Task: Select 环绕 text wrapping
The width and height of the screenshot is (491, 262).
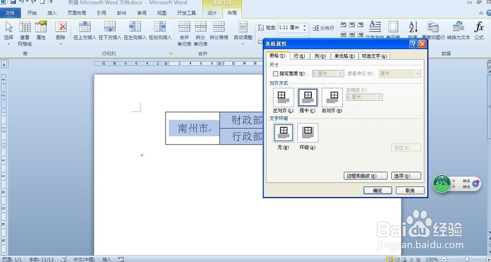Action: click(x=308, y=133)
